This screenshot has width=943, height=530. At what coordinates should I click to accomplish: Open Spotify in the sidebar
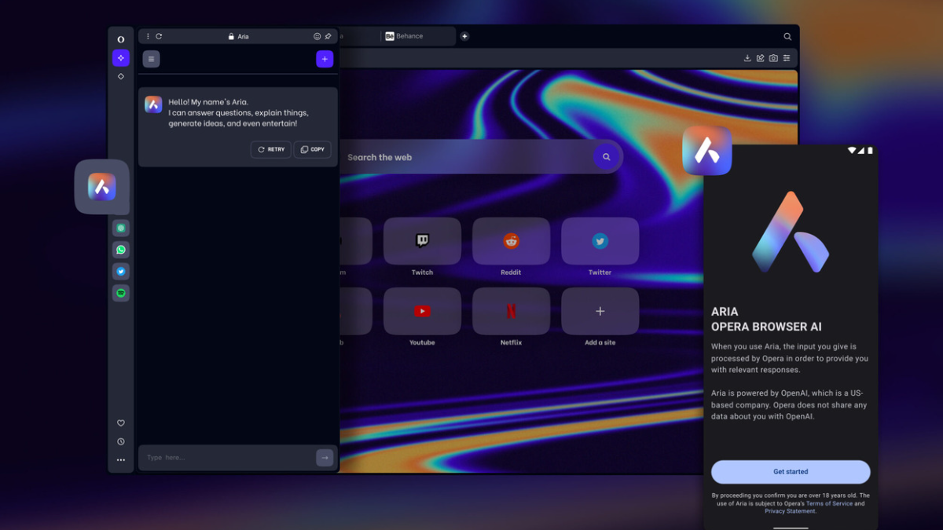click(x=121, y=293)
